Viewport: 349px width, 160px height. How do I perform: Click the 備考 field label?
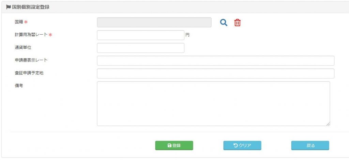[x=19, y=86]
